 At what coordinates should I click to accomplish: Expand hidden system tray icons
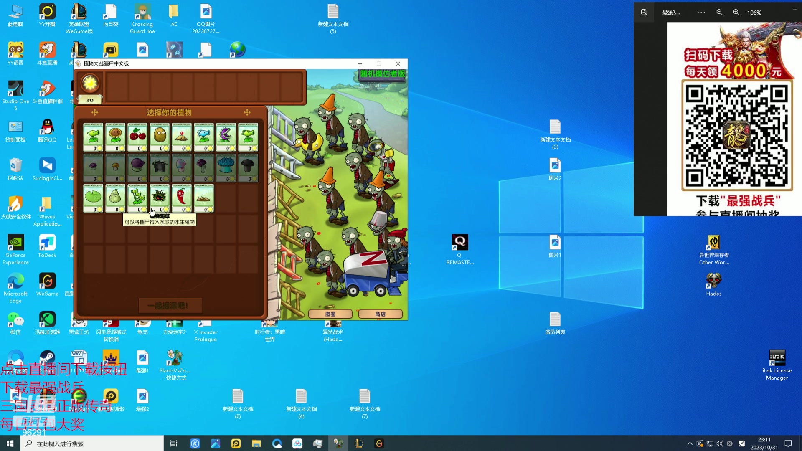click(x=690, y=443)
